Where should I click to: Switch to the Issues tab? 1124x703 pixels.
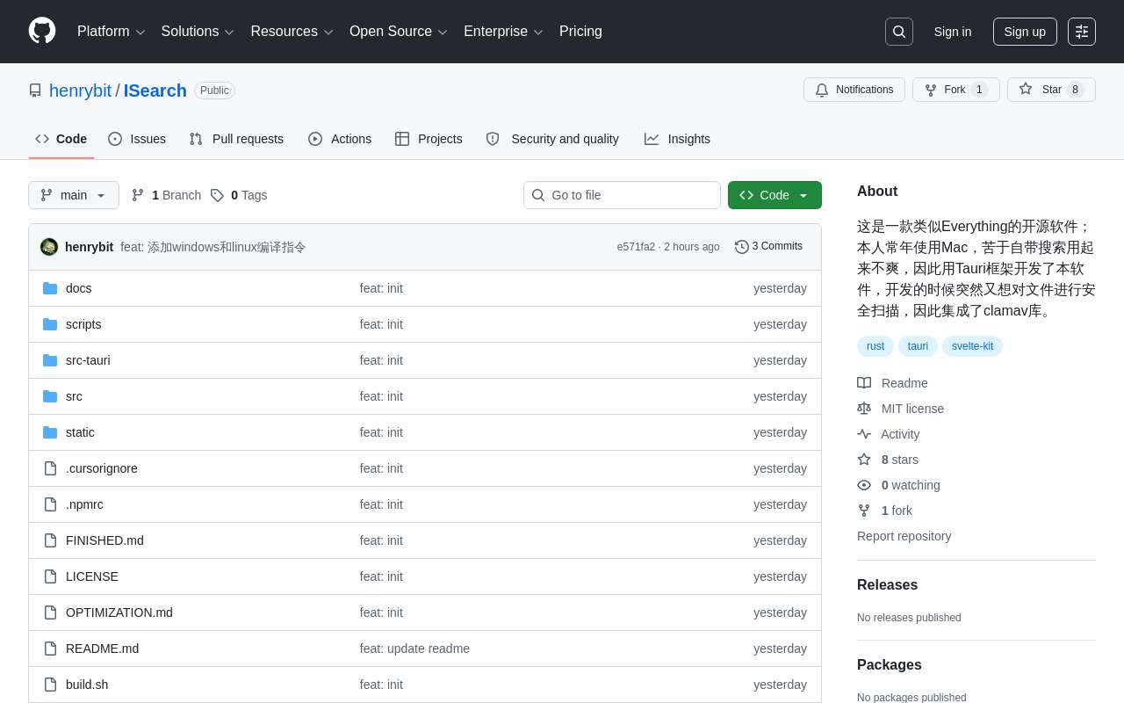coord(137,139)
